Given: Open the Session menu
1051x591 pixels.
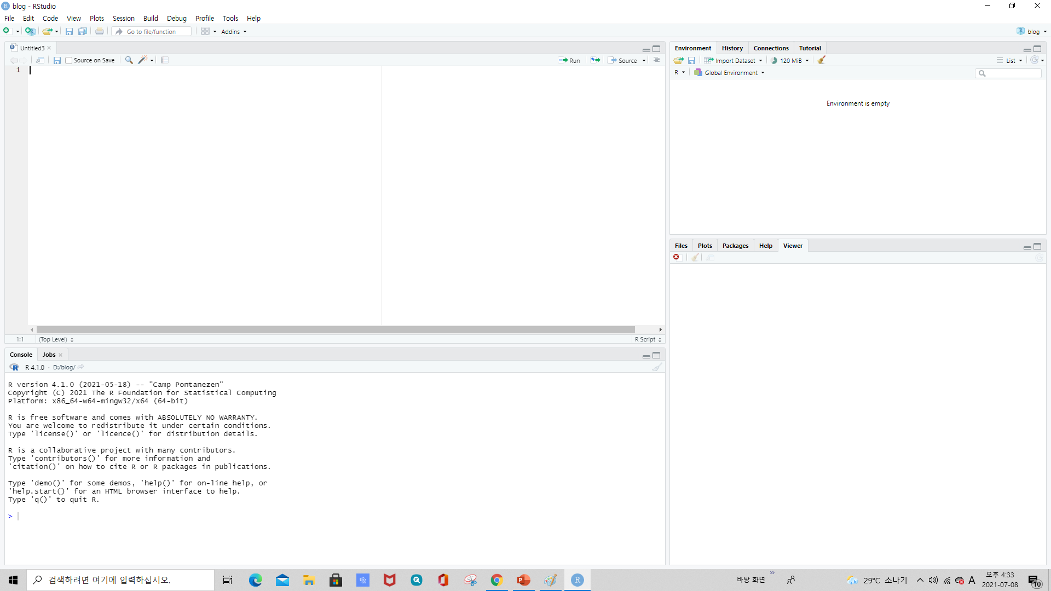Looking at the screenshot, I should click(123, 18).
